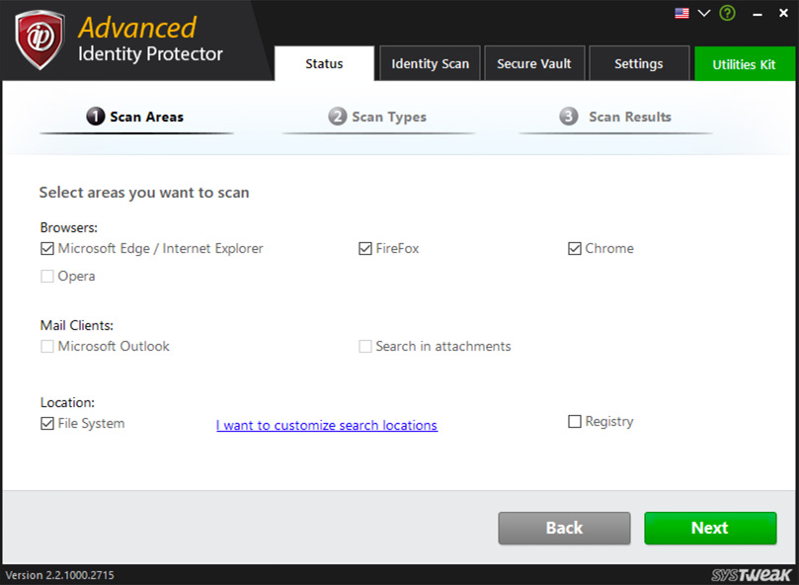Image resolution: width=799 pixels, height=585 pixels.
Task: Go to the Secure Vault tab
Action: pyautogui.click(x=534, y=64)
